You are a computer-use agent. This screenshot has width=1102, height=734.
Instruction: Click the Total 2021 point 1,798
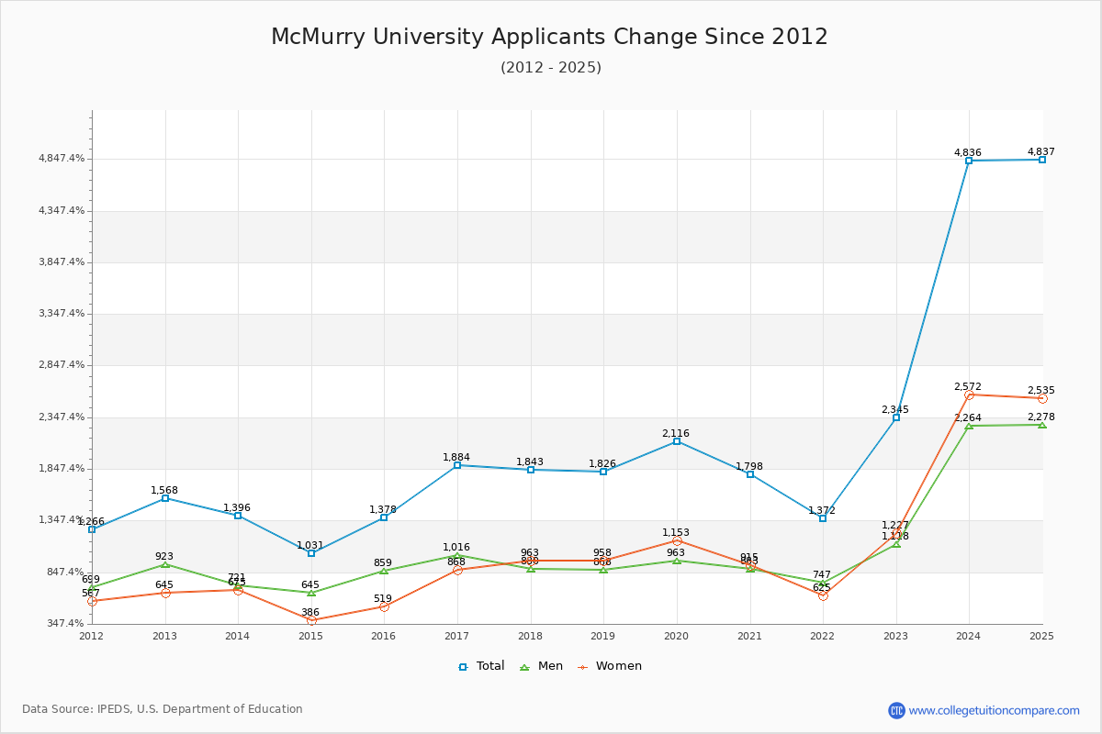click(750, 474)
